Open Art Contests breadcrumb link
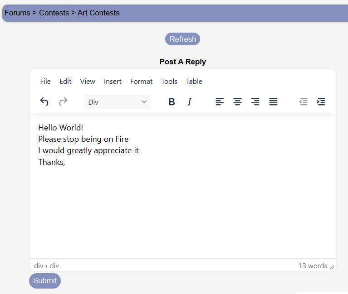The image size is (348, 294). tap(98, 13)
